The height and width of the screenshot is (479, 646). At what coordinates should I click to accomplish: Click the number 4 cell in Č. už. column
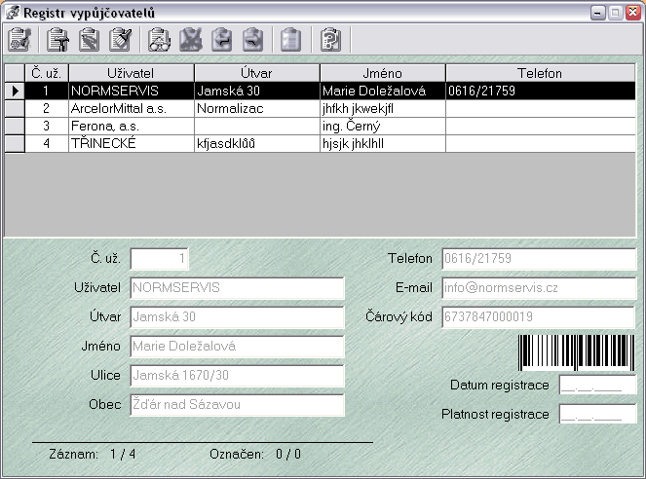point(47,144)
